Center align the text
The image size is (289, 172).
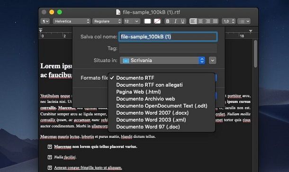point(200,21)
